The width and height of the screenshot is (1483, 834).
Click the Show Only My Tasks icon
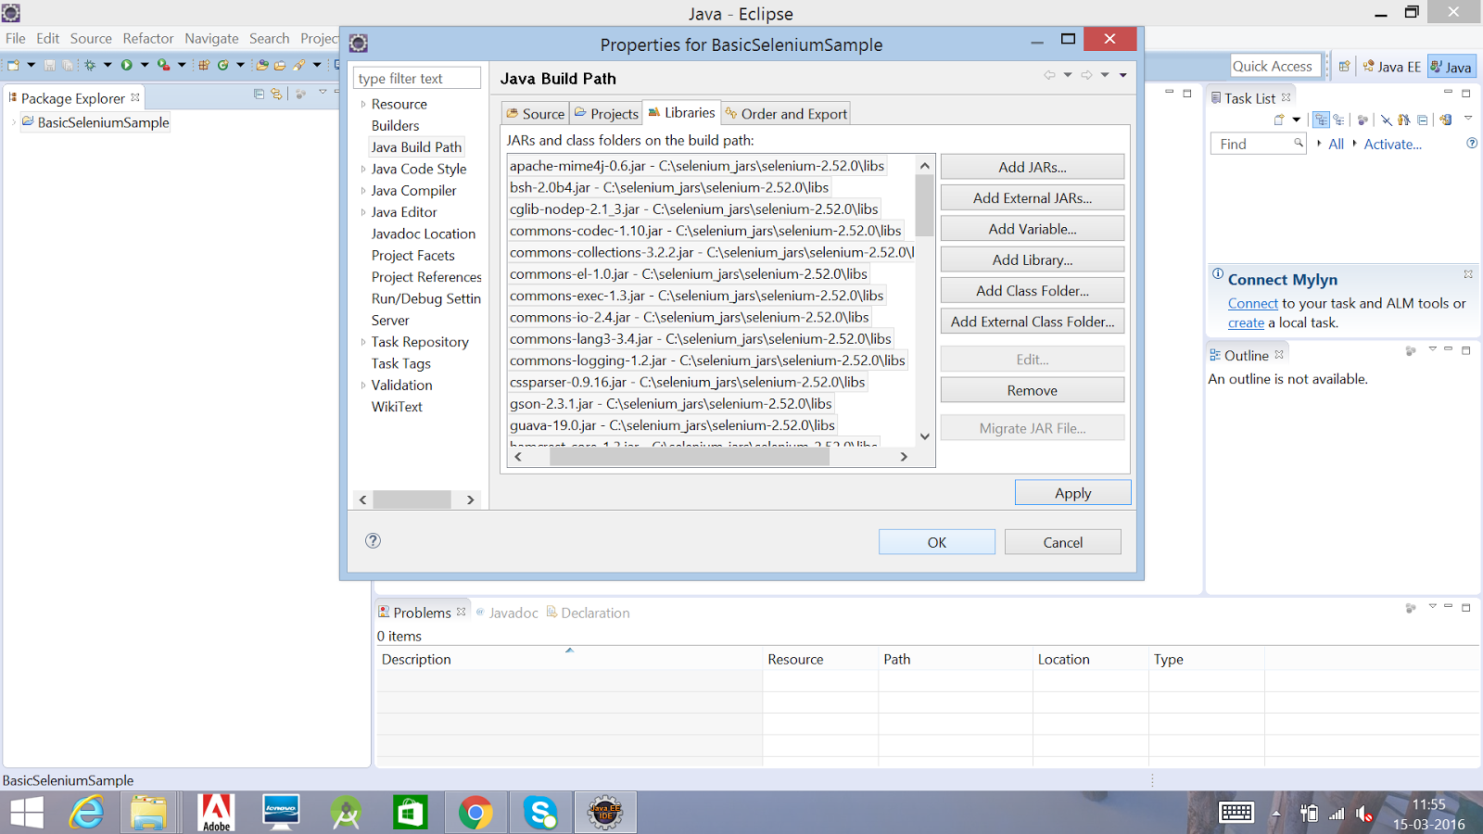point(1404,120)
